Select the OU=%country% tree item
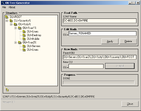 [22, 21]
